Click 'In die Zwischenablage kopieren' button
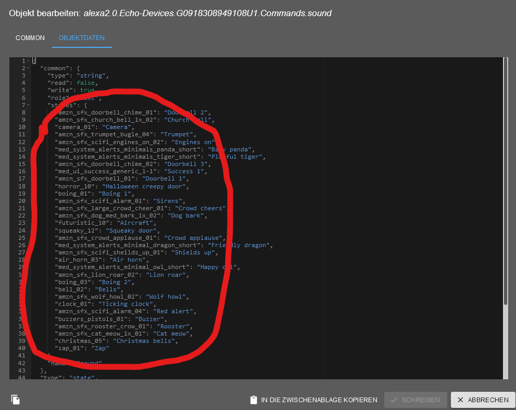This screenshot has height=410, width=516. (314, 400)
